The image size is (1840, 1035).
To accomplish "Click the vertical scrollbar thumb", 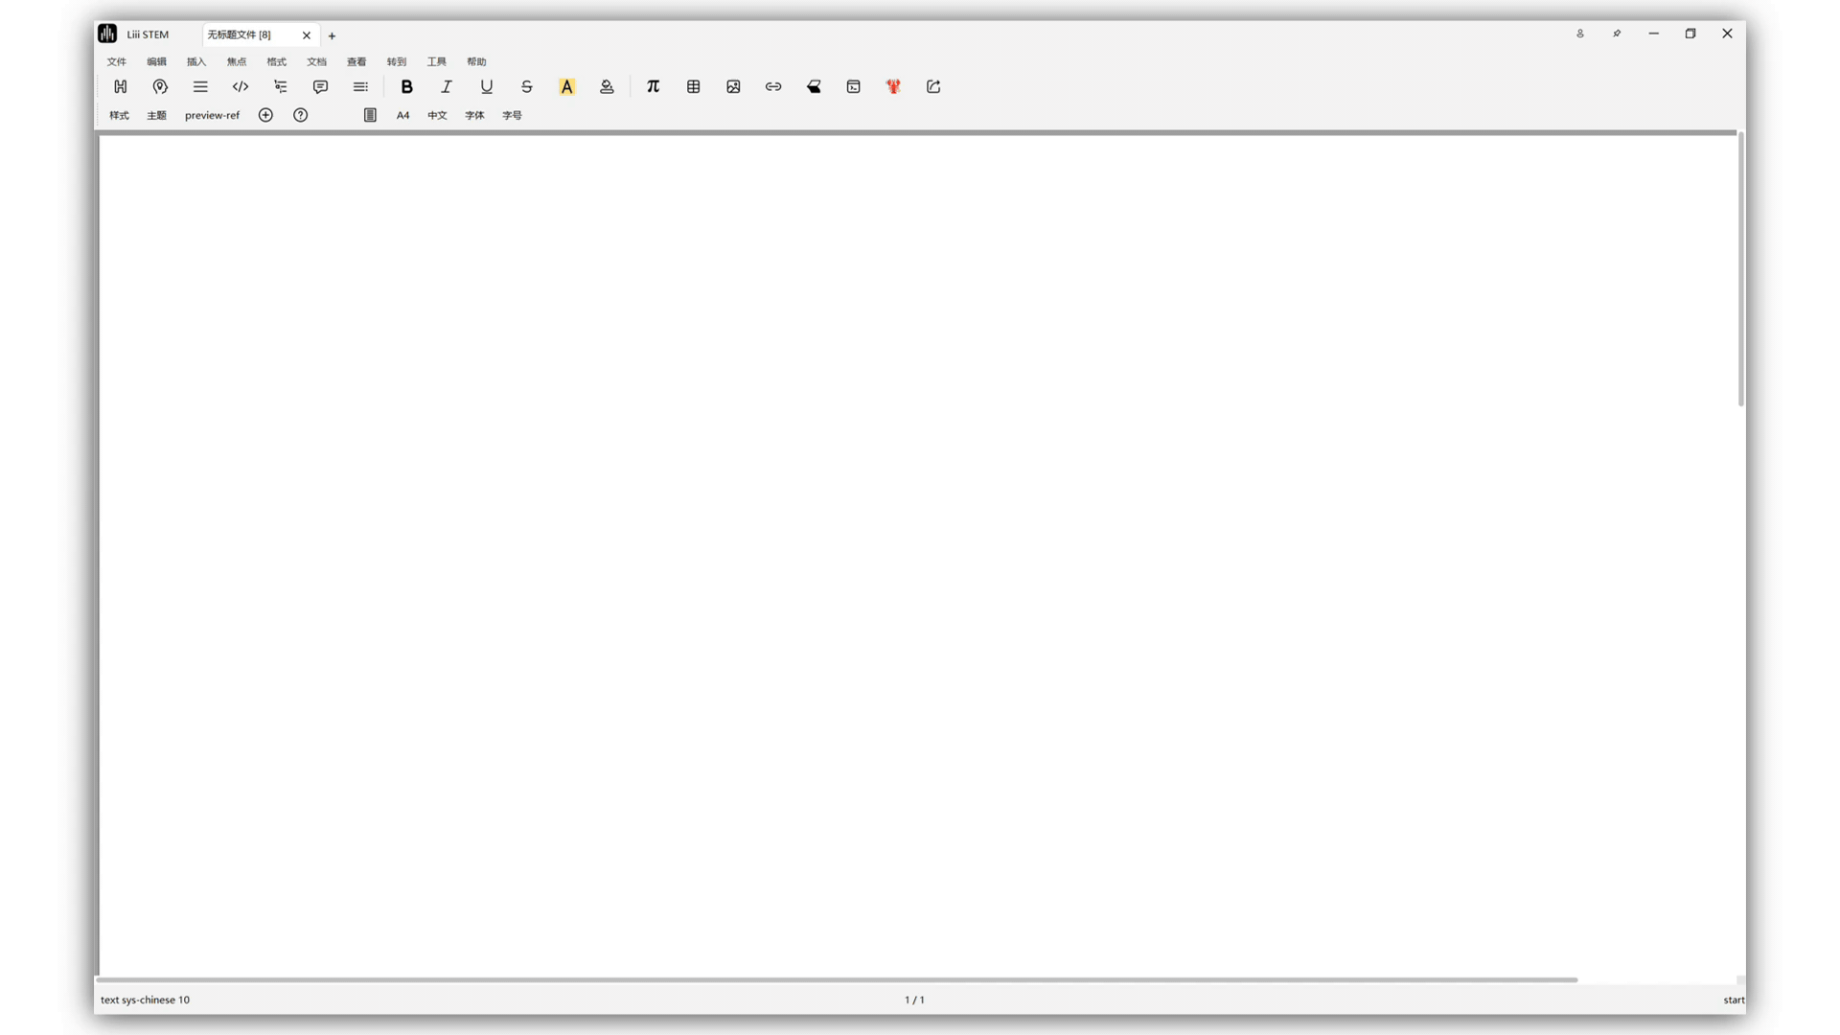I will [x=1740, y=268].
